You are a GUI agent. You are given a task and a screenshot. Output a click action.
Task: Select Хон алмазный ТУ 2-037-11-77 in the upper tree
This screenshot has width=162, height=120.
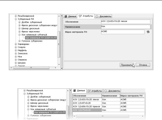41,38
